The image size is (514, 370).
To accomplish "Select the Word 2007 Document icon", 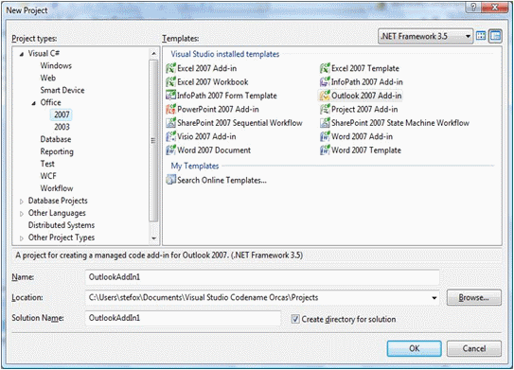I will coord(170,150).
